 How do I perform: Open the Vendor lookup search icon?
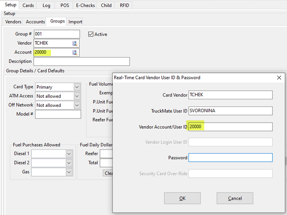(x=75, y=43)
